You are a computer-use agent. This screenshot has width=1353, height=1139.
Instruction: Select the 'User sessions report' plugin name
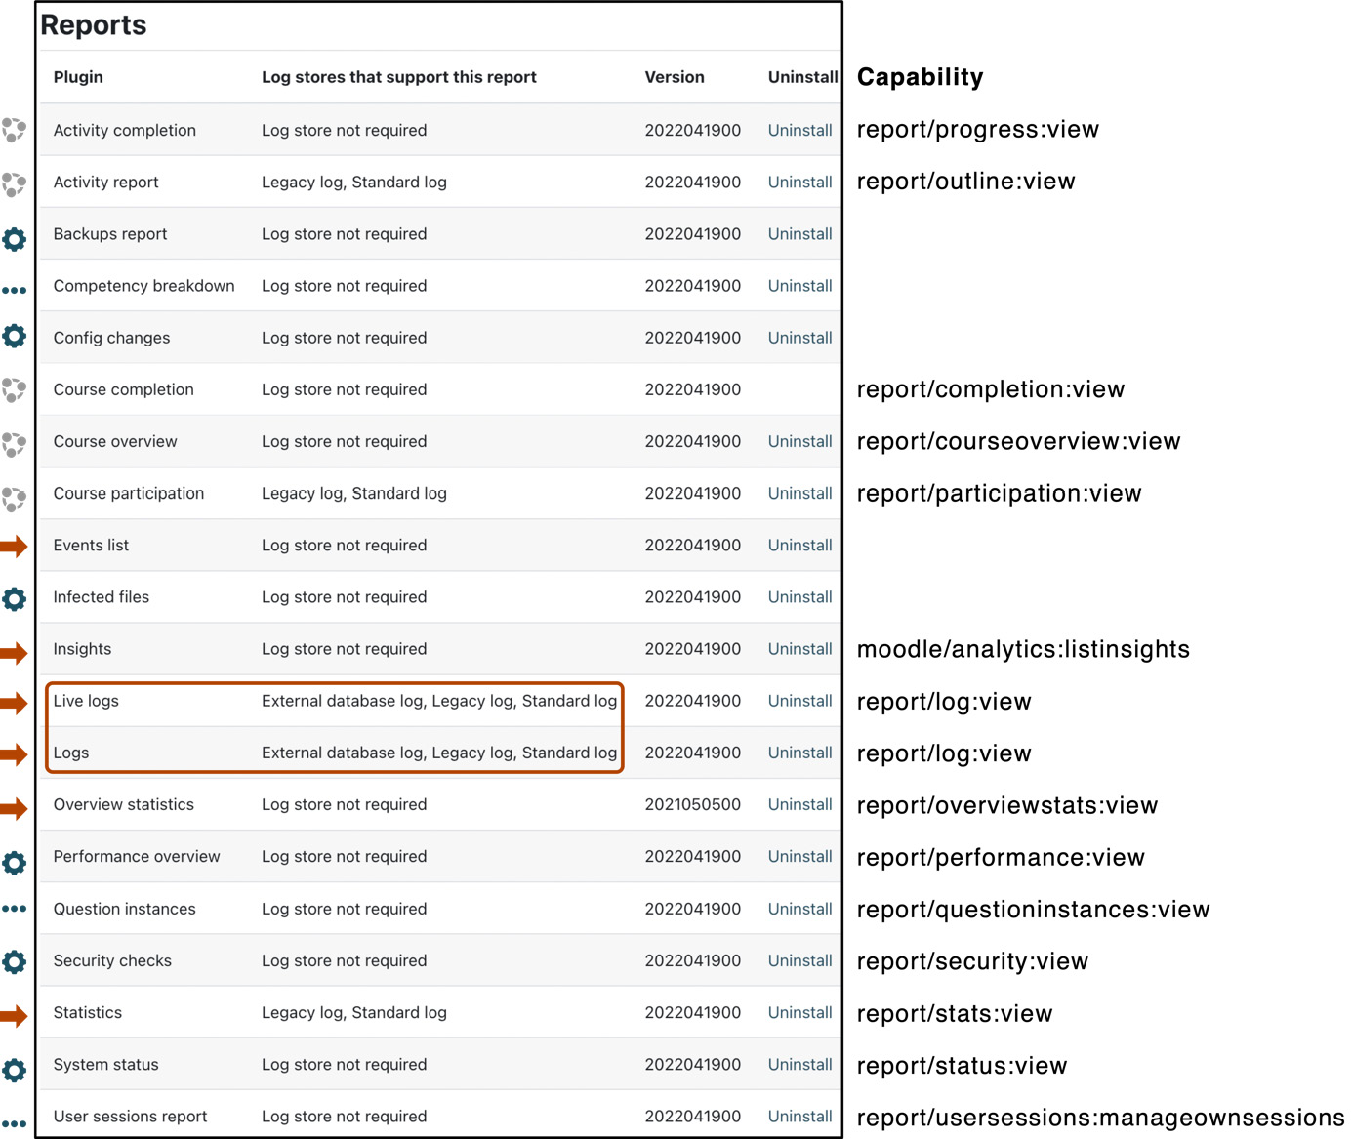[x=130, y=1116]
